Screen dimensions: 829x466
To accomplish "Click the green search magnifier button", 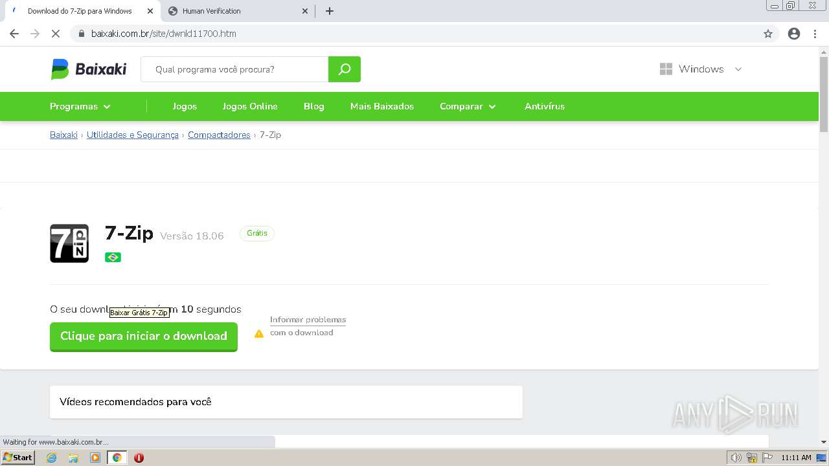I will click(x=345, y=69).
